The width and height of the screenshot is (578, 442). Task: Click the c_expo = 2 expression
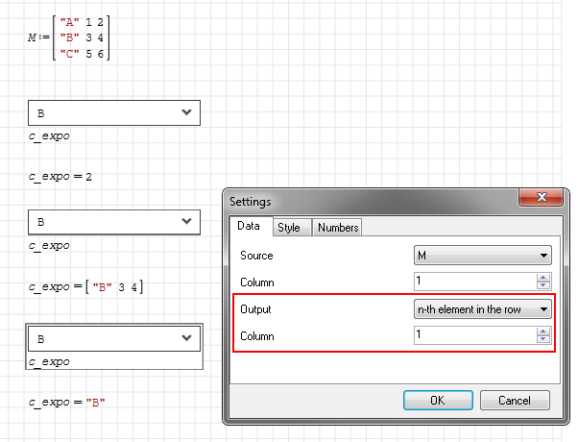(60, 177)
